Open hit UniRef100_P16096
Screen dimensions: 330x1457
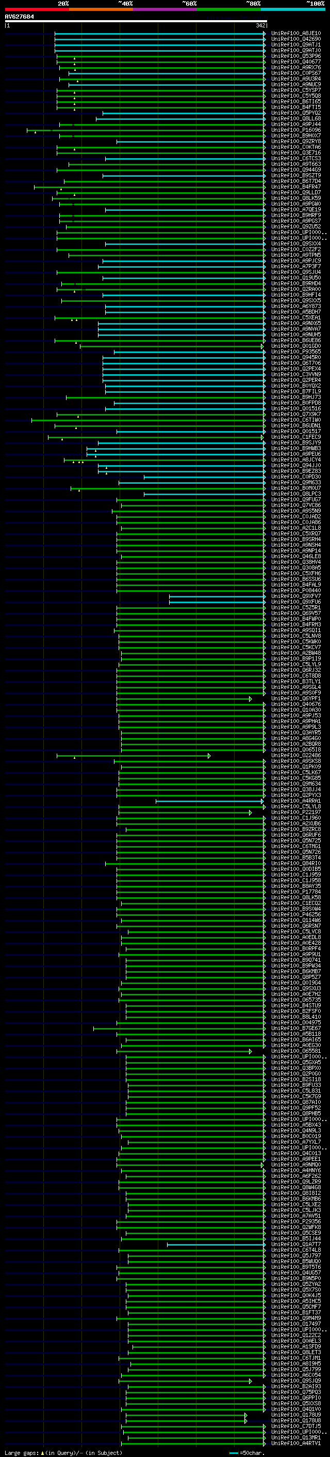click(x=296, y=130)
